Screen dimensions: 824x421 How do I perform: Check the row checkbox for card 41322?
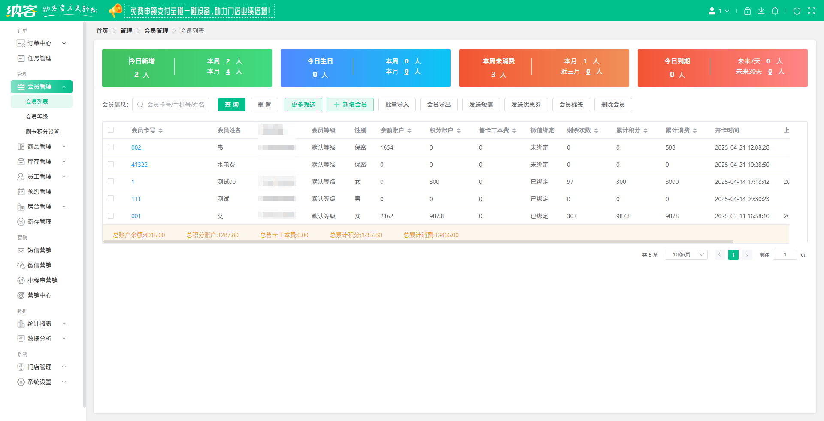point(111,164)
